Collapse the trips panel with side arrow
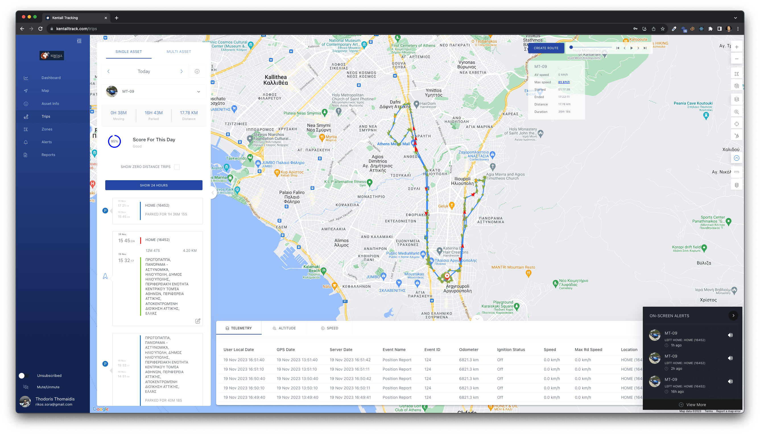The height and width of the screenshot is (434, 760). [213, 193]
